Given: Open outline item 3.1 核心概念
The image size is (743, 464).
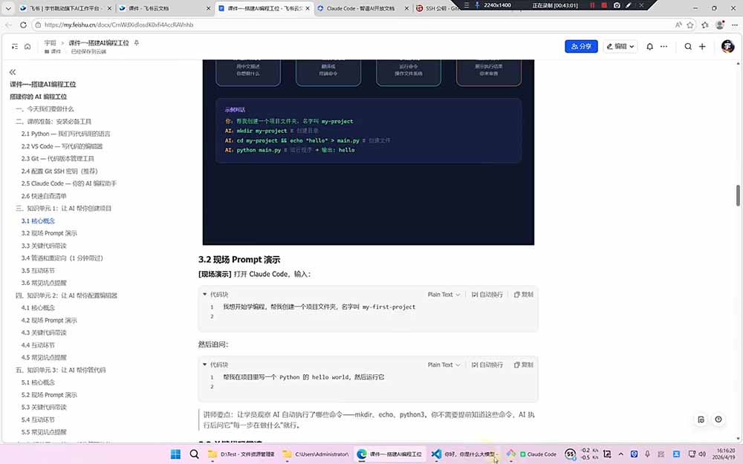Looking at the screenshot, I should tap(38, 221).
